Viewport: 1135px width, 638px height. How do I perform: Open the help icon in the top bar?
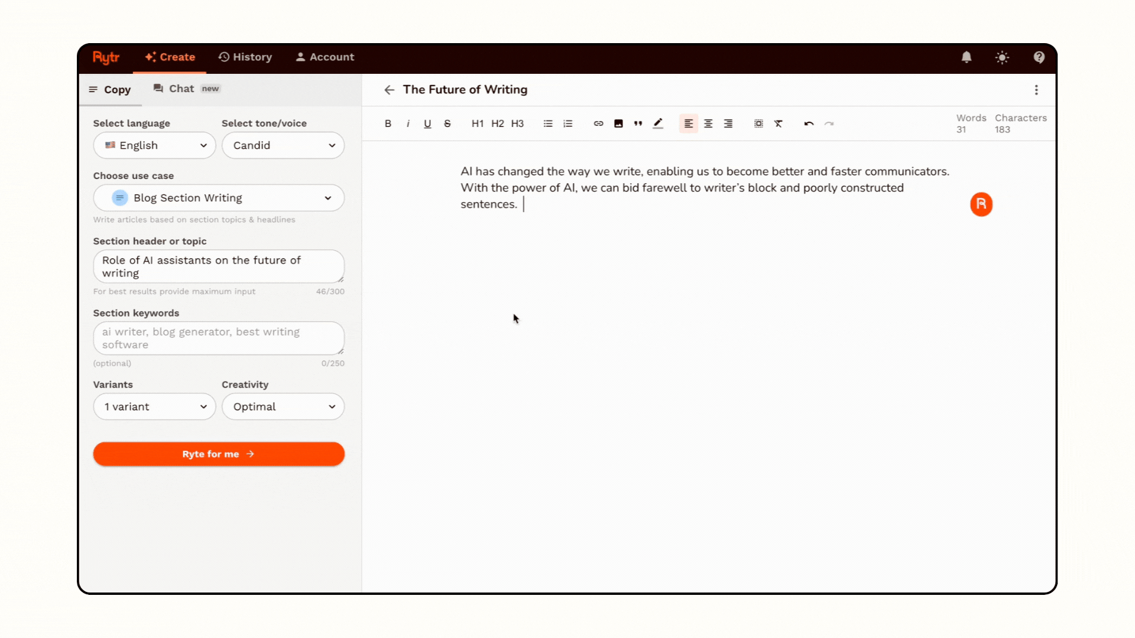click(1039, 57)
